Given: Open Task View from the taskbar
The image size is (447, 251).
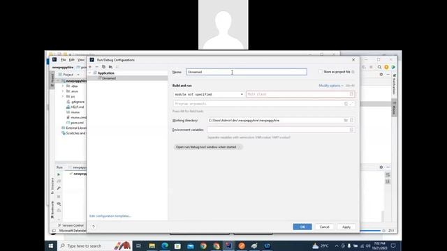Looking at the screenshot, I should tap(139, 246).
